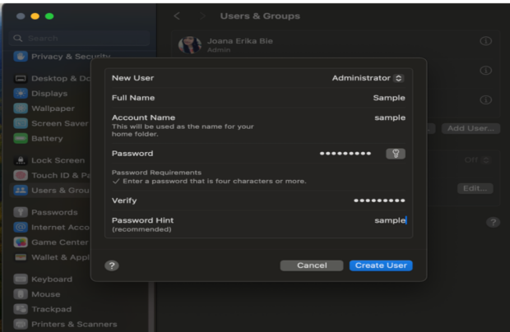
Task: Click the Create User button
Action: point(381,265)
